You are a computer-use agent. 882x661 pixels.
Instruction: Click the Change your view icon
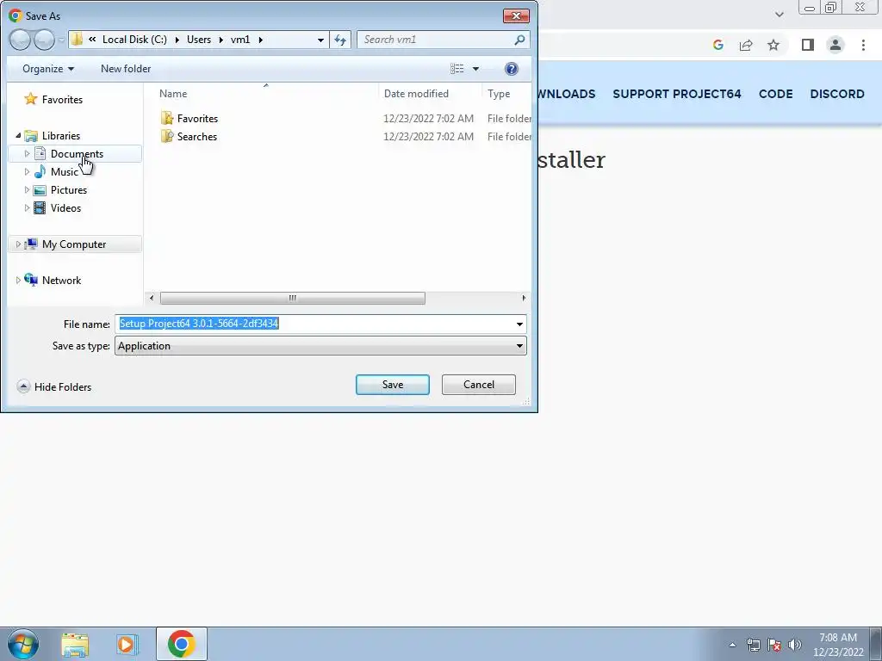point(457,69)
